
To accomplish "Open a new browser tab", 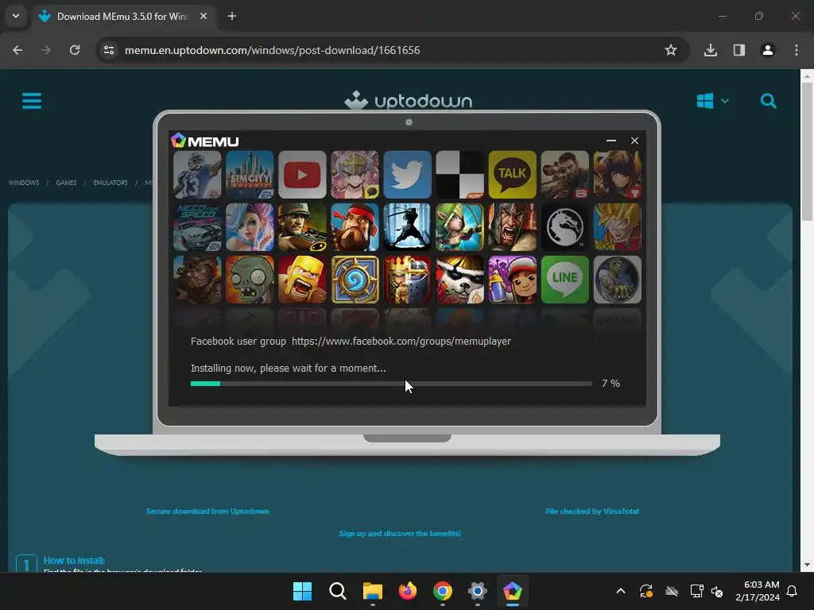I will click(232, 16).
